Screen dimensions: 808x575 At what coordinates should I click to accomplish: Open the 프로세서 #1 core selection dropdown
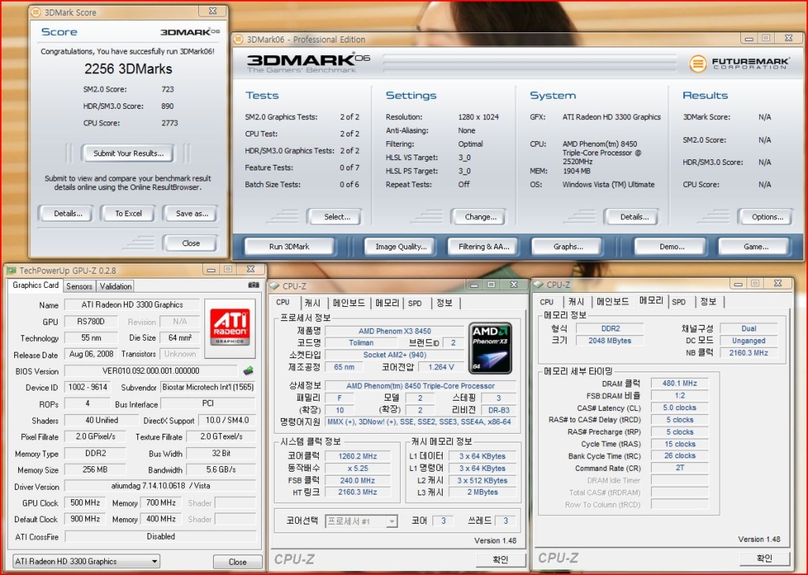click(361, 521)
